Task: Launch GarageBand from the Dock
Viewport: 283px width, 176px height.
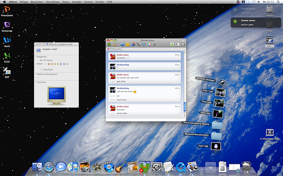Action: tap(121, 167)
